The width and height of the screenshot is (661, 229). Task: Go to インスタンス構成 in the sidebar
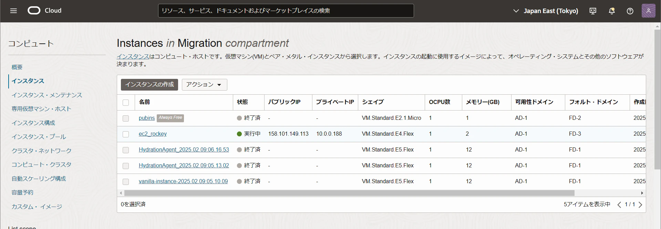pyautogui.click(x=33, y=123)
